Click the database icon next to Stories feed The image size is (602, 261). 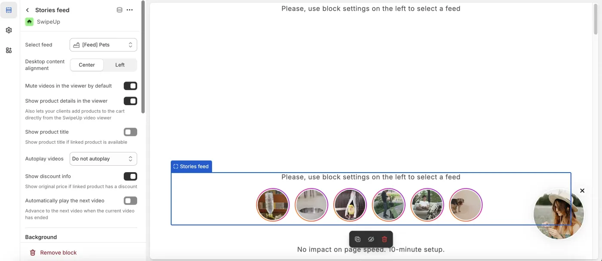tap(119, 9)
